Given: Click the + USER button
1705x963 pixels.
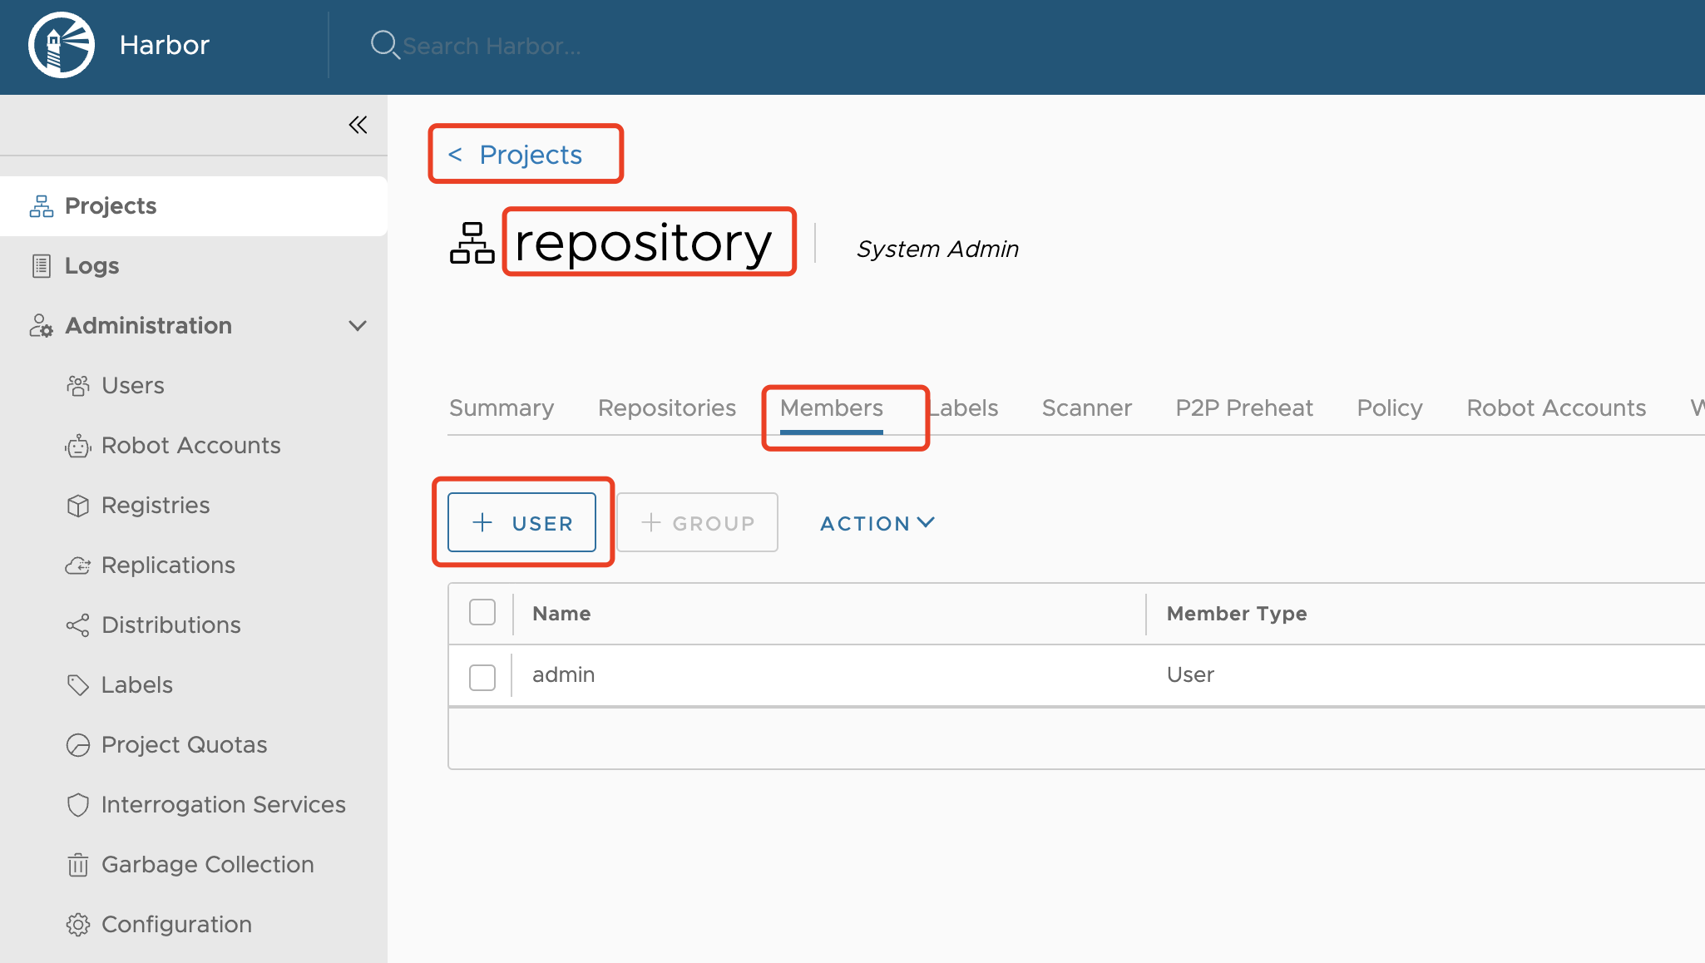Looking at the screenshot, I should [521, 522].
